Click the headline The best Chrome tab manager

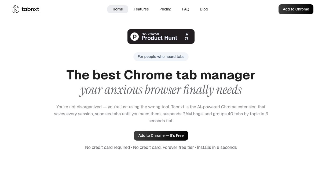click(161, 75)
